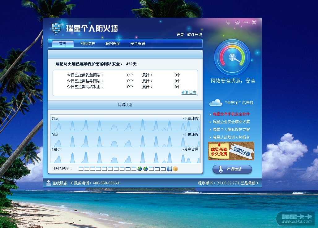This screenshot has width=318, height=228.
Task: Switch to the 安全资讯 tab
Action: point(138,43)
